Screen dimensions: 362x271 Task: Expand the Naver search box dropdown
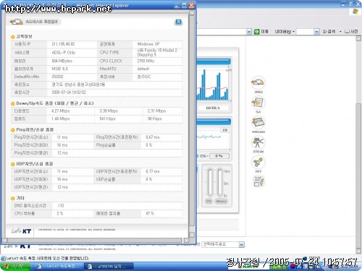click(x=316, y=32)
